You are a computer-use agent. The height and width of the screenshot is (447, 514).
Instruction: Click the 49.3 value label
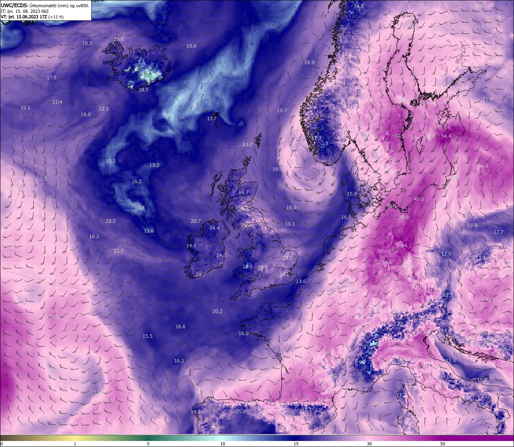(400, 136)
